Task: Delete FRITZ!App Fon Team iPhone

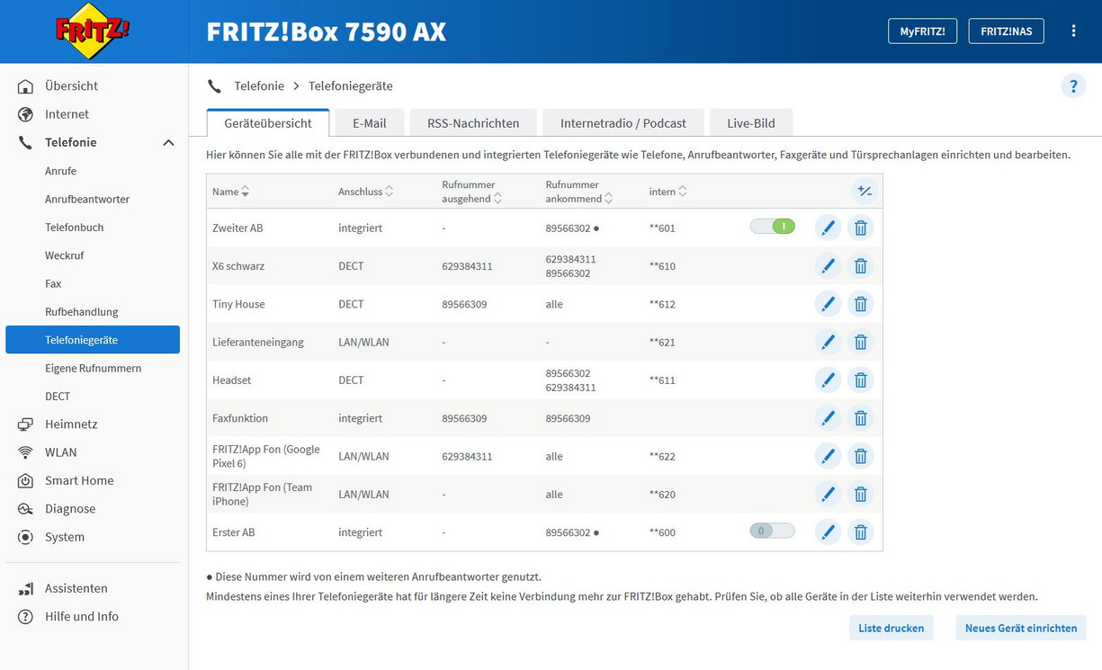Action: pyautogui.click(x=861, y=494)
